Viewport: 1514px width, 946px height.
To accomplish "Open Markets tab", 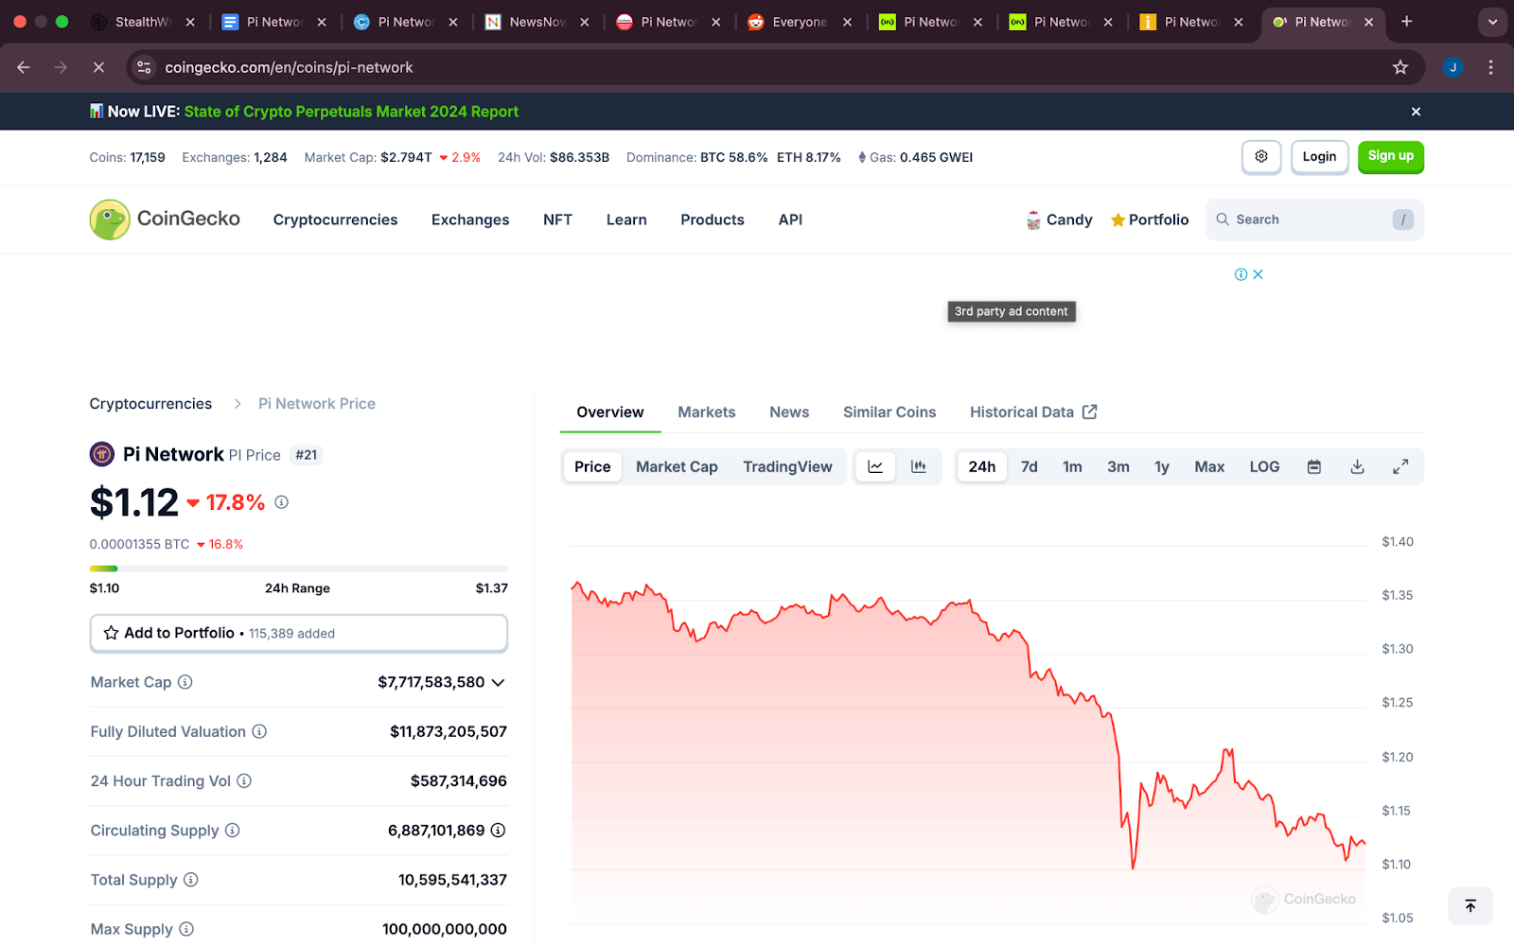I will pos(707,412).
